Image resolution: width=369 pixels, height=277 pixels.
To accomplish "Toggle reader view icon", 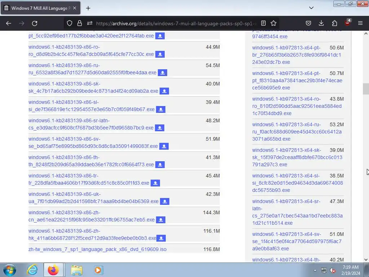I will pyautogui.click(x=263, y=23).
